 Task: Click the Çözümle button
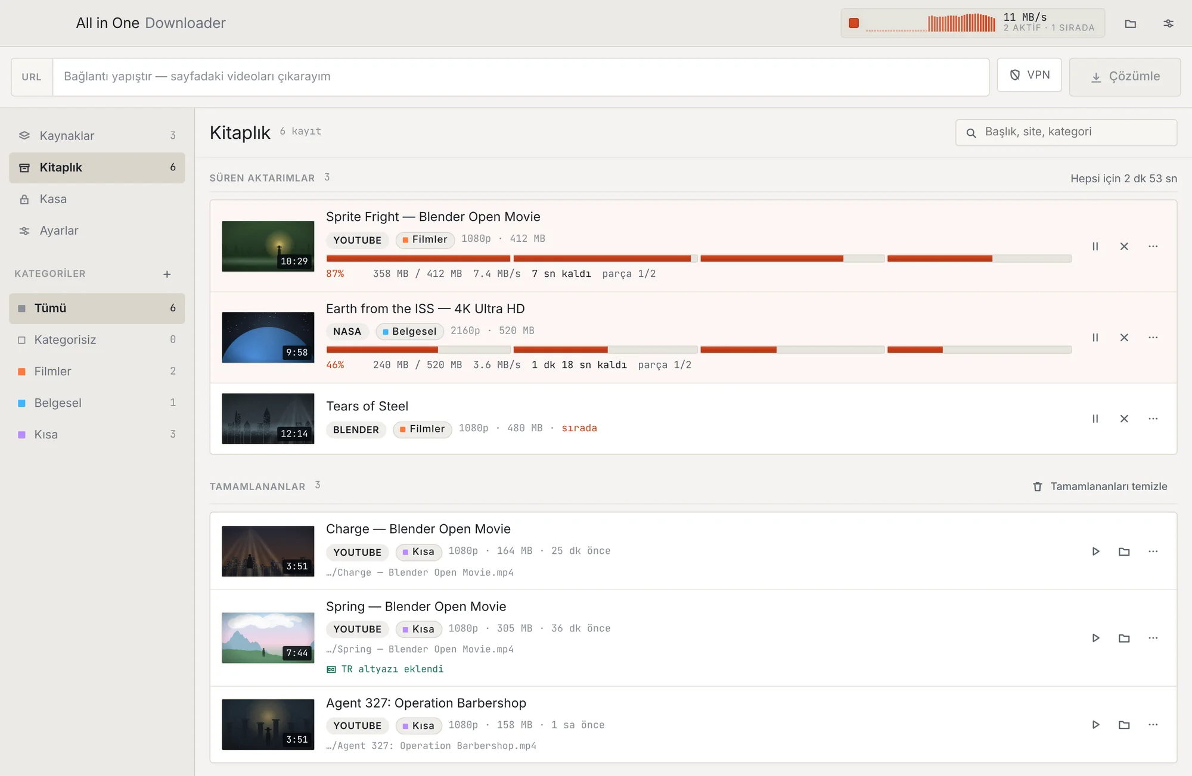click(1125, 77)
